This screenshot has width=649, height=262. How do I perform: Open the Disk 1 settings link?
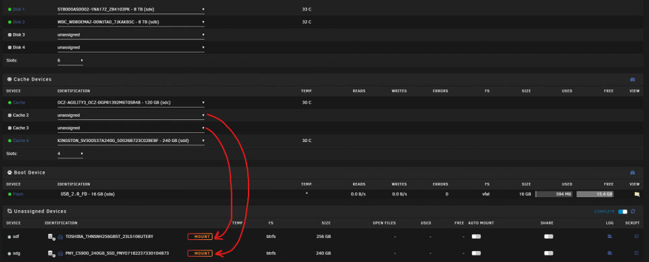coord(19,9)
